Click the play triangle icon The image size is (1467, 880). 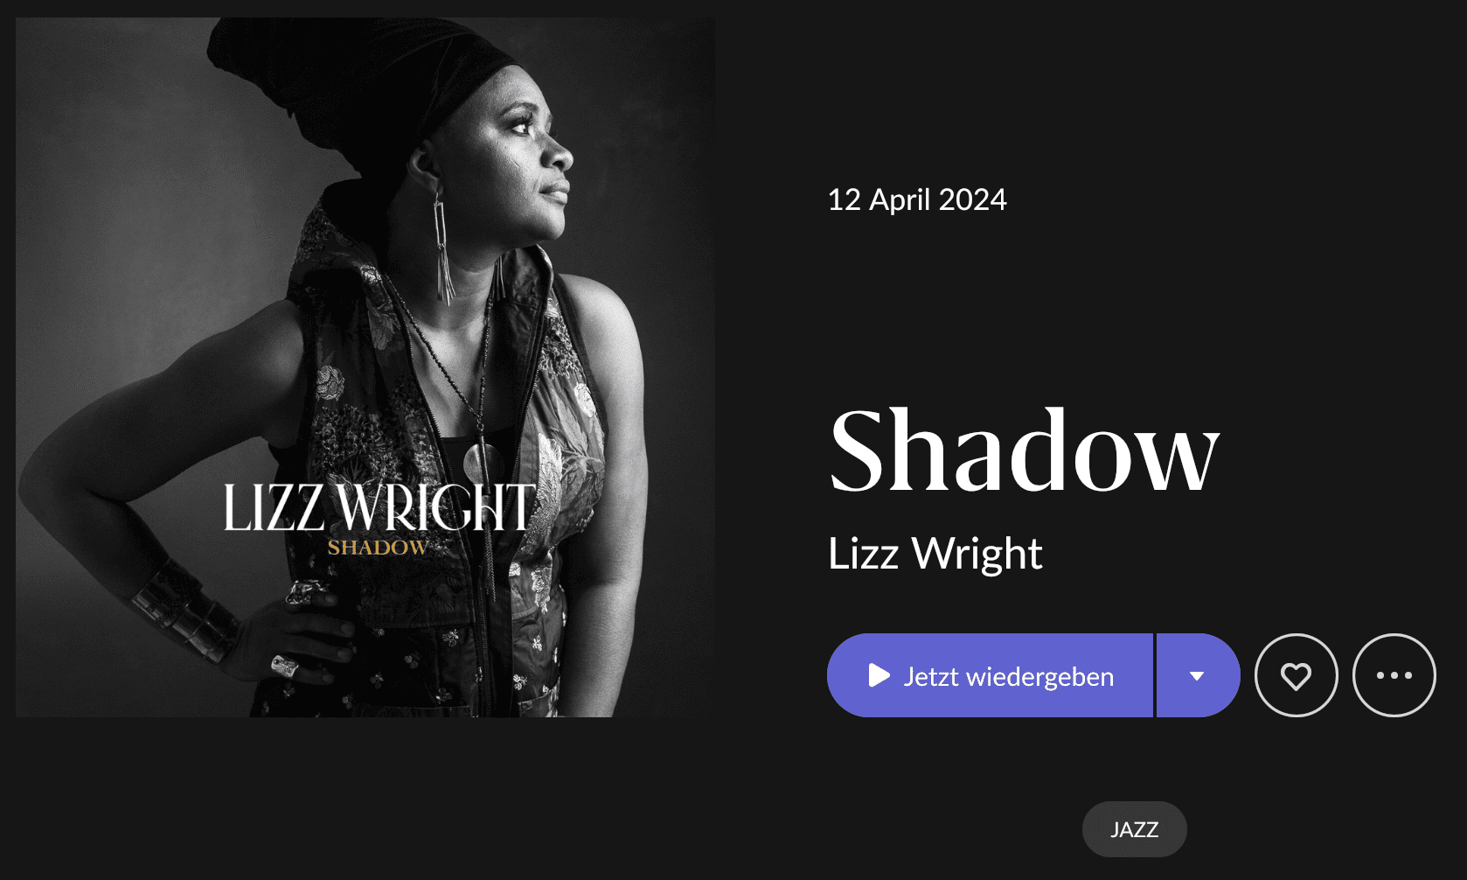pos(879,675)
